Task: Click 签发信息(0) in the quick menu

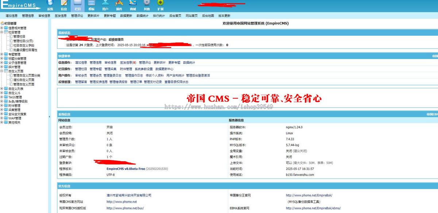Action: (x=128, y=62)
